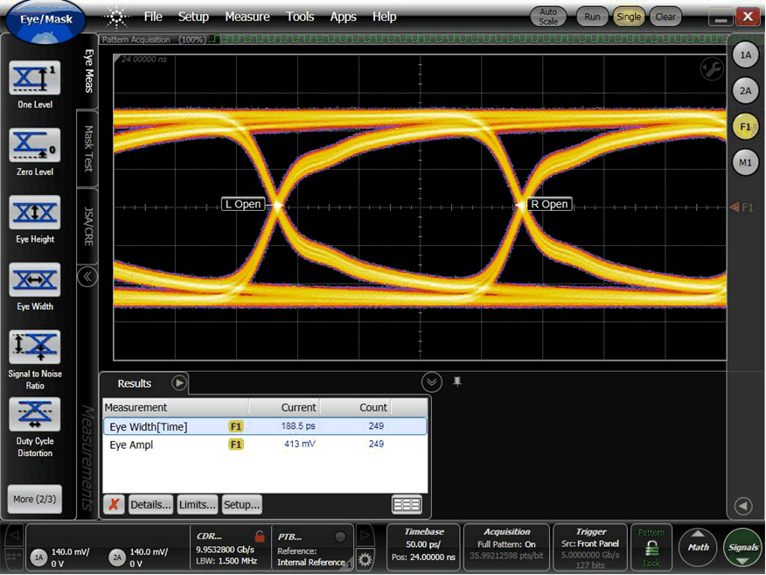Image resolution: width=766 pixels, height=575 pixels.
Task: Toggle Single acquisition mode
Action: point(629,16)
